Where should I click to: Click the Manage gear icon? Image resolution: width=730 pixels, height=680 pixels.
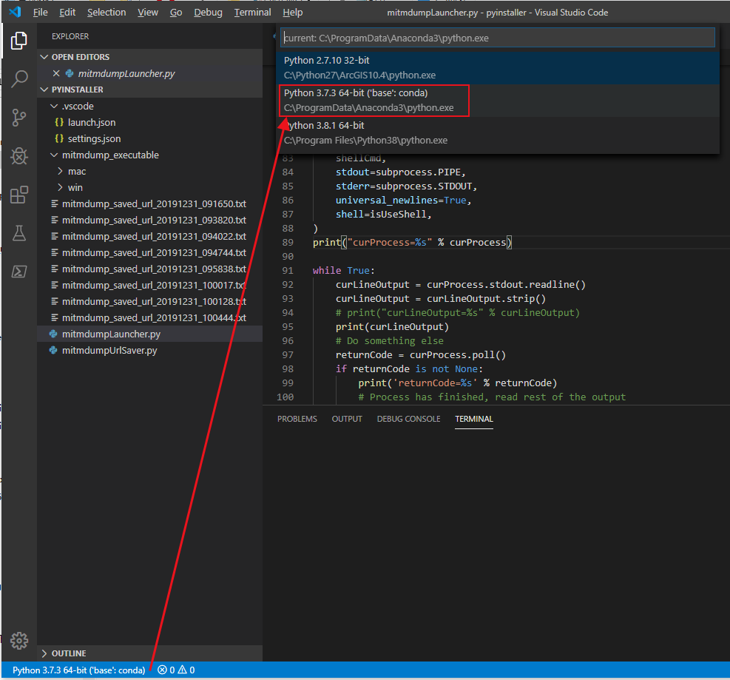(x=19, y=641)
